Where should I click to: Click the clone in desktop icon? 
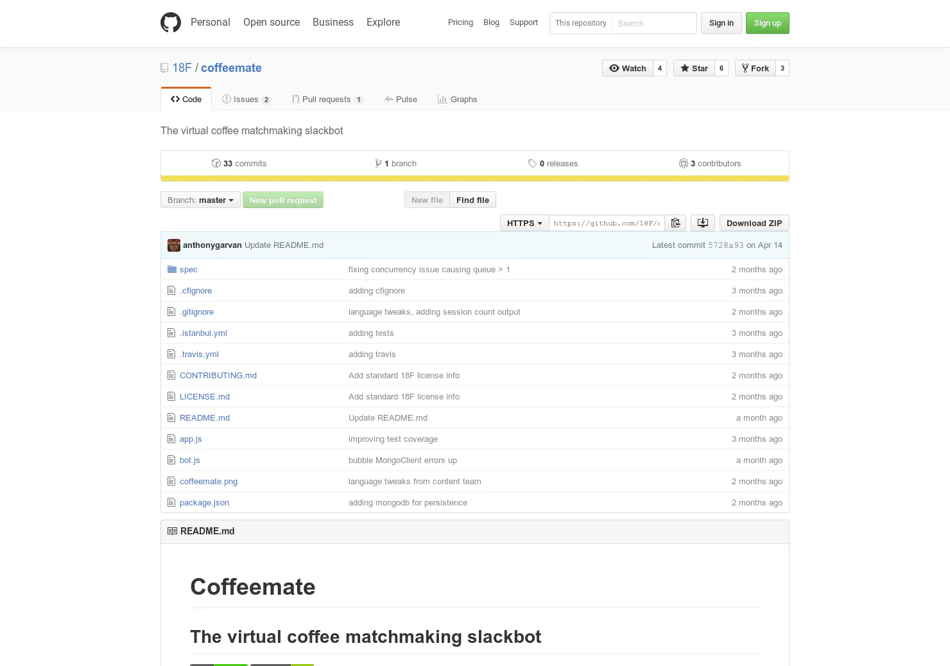pyautogui.click(x=703, y=223)
